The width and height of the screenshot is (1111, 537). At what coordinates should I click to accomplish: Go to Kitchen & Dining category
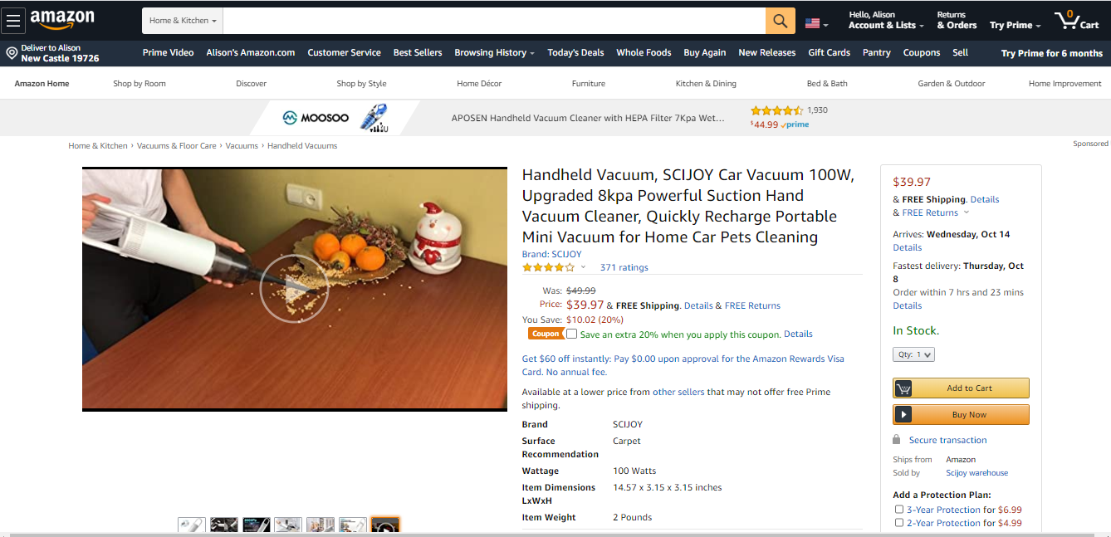(706, 84)
